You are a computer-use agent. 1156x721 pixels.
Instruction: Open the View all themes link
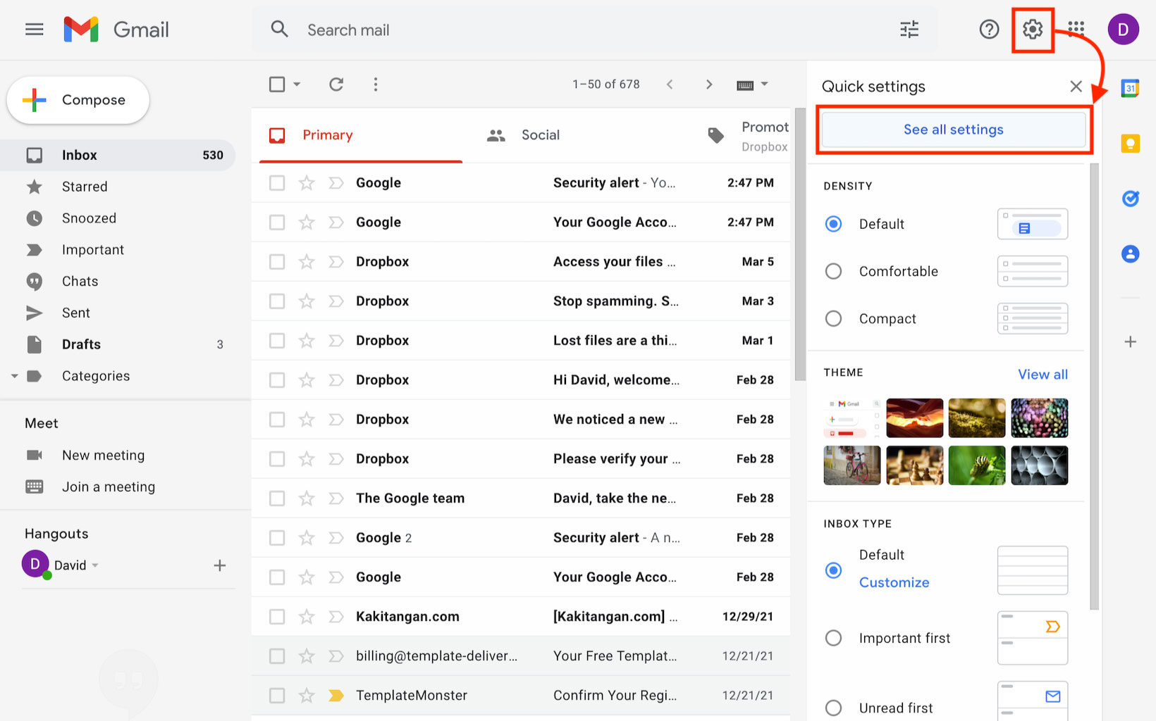[1042, 375]
